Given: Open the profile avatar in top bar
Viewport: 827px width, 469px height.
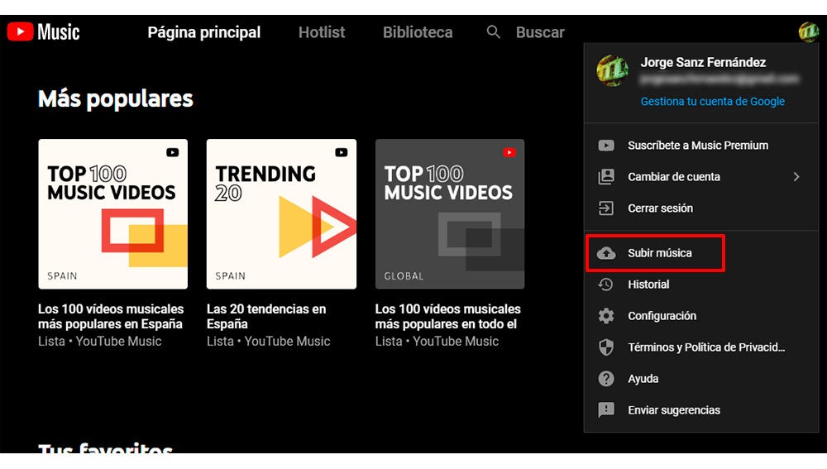Looking at the screenshot, I should point(808,31).
